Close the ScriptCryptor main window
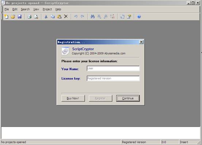 click(198, 3)
